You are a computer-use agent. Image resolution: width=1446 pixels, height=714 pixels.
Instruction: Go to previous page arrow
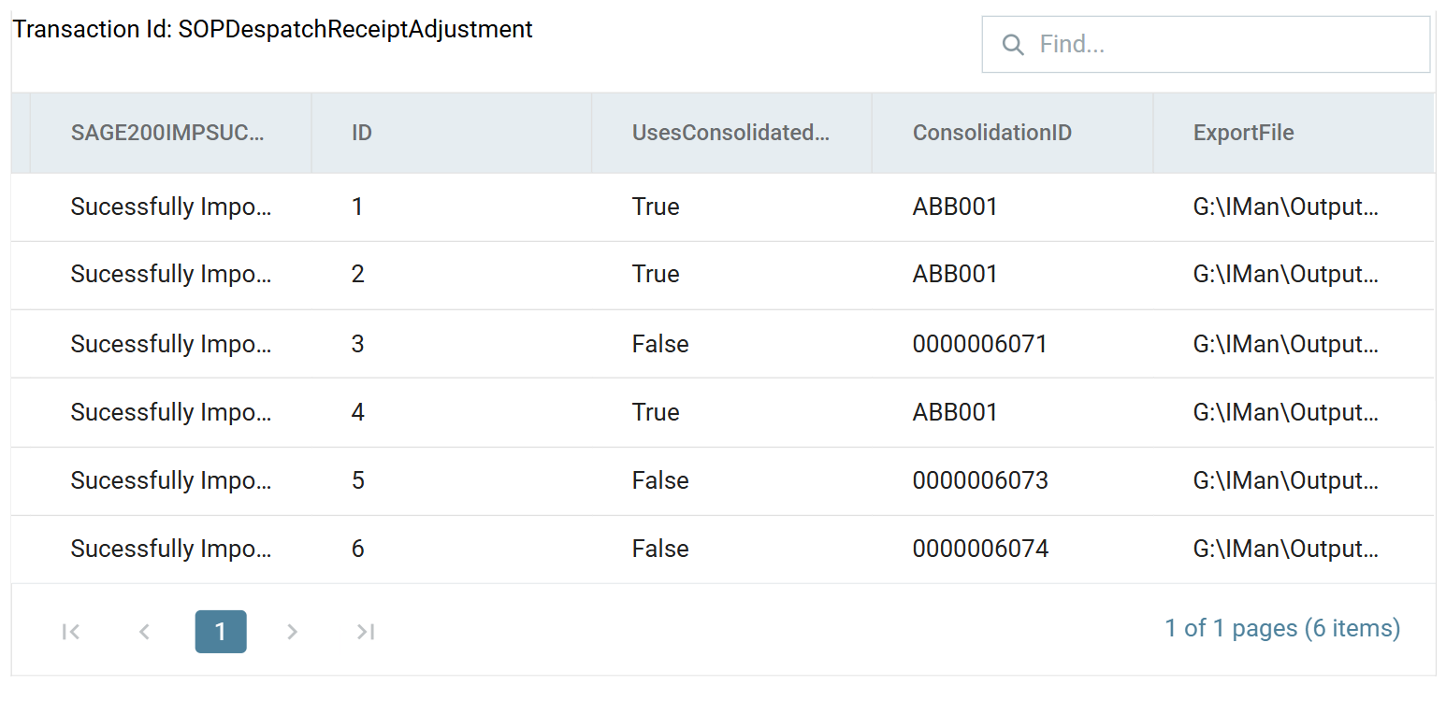144,632
